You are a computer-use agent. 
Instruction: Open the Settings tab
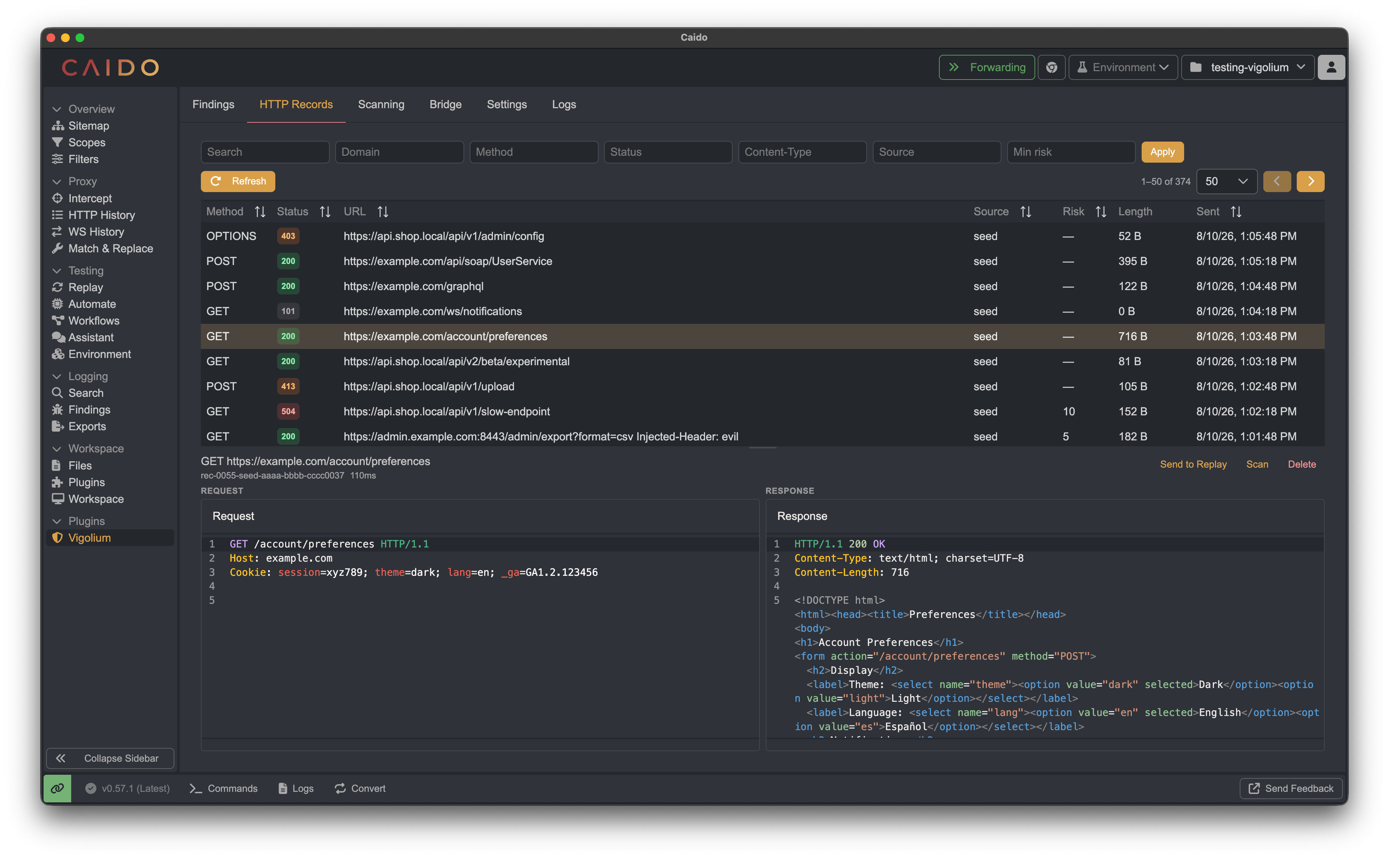pyautogui.click(x=506, y=105)
